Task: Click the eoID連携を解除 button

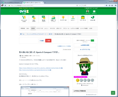Action: click(85, 45)
